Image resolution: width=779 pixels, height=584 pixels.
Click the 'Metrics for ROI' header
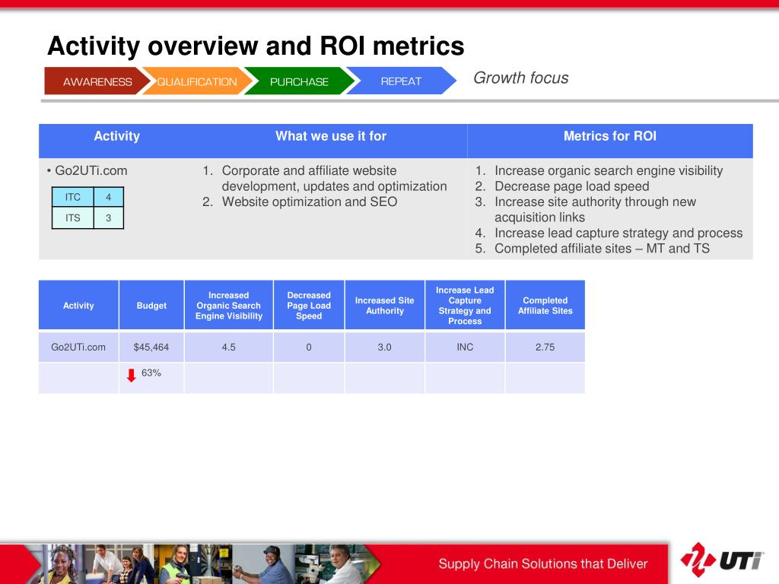click(x=609, y=136)
